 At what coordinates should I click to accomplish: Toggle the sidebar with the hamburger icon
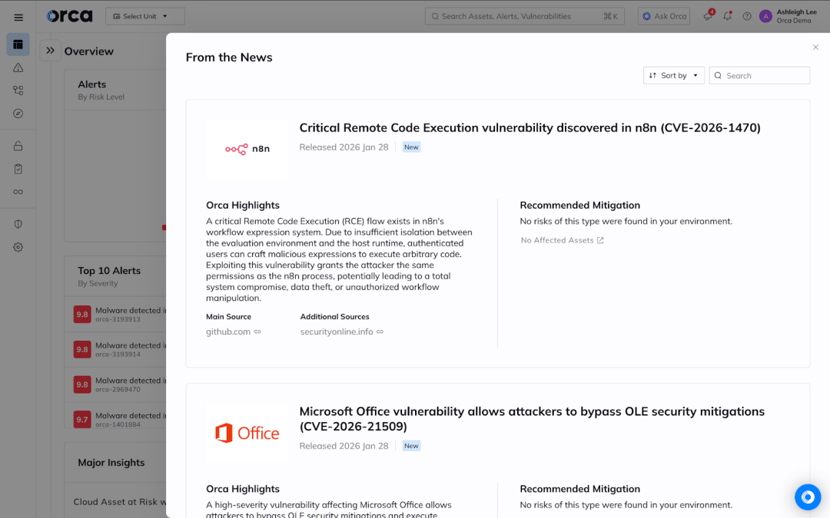pyautogui.click(x=18, y=16)
